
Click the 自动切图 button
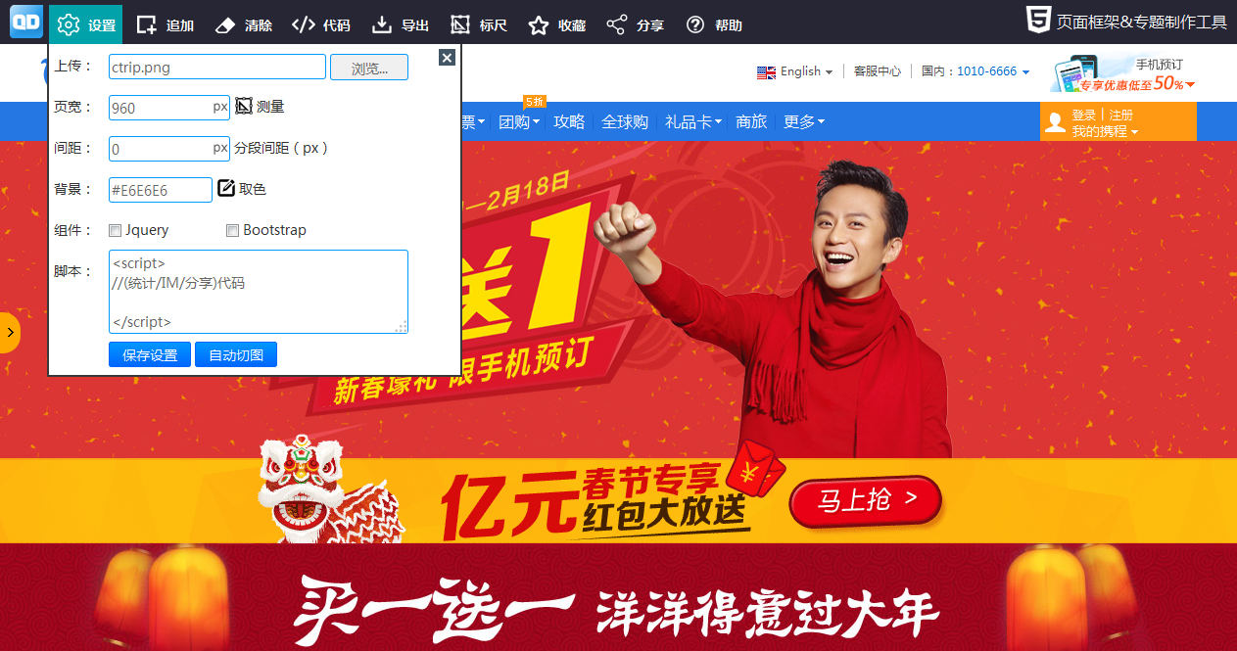click(x=236, y=355)
